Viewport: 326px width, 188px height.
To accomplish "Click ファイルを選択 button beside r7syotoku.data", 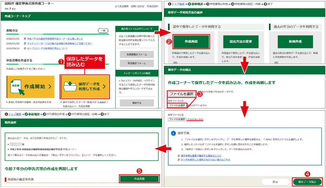I will 177,119.
